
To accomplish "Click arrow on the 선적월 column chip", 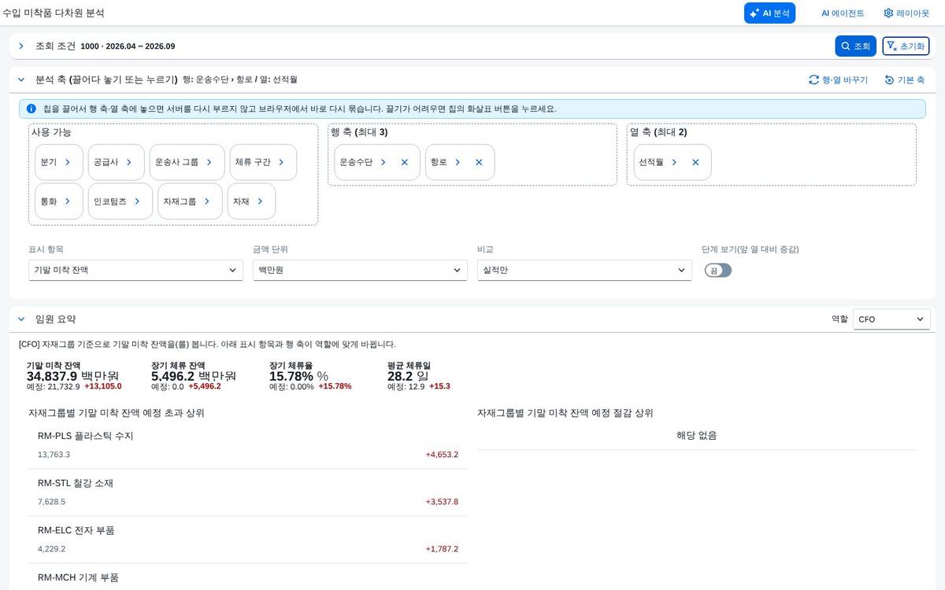I will coord(674,162).
